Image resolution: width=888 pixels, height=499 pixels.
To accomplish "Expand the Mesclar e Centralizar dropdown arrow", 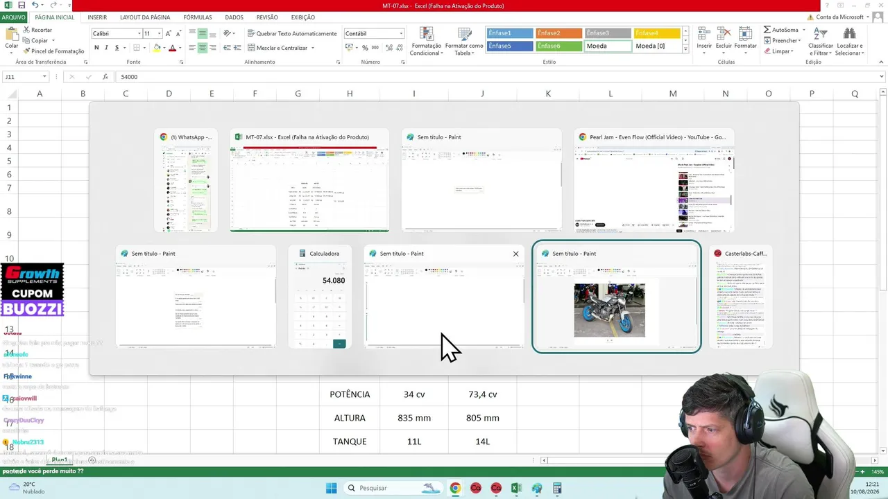I will point(313,48).
